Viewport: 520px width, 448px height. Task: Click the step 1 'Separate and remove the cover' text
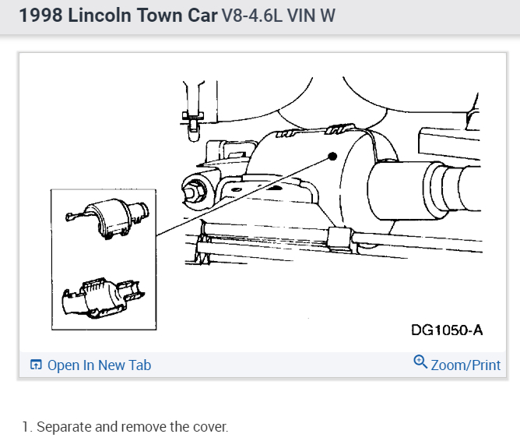(x=125, y=427)
